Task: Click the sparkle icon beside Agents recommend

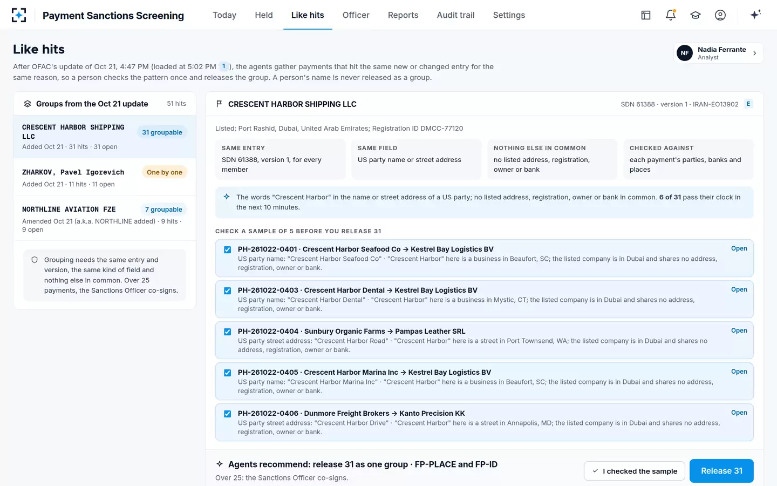Action: [220, 464]
